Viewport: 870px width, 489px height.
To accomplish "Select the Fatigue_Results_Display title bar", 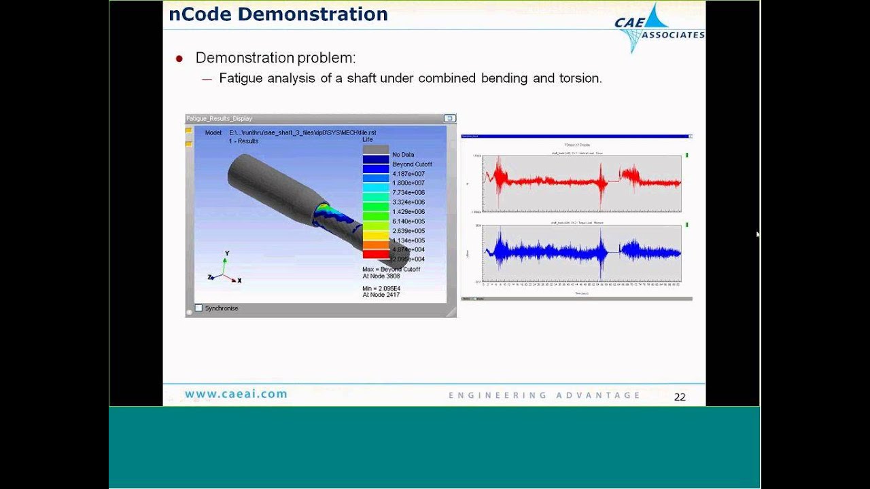I will click(x=320, y=118).
